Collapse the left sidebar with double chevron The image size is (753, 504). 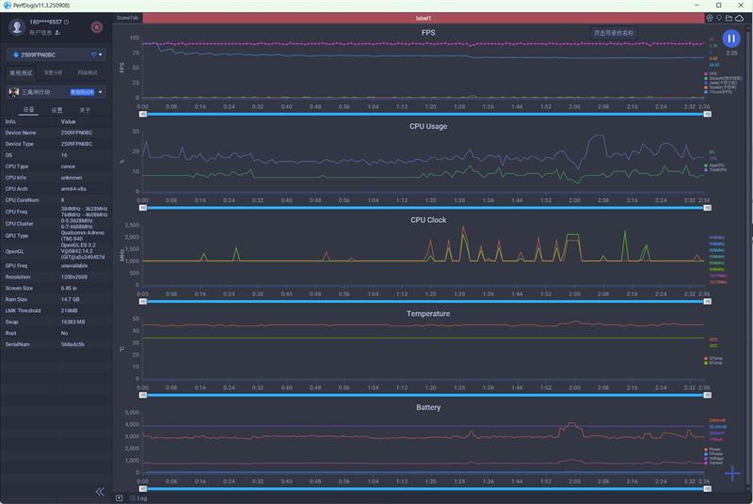[100, 492]
